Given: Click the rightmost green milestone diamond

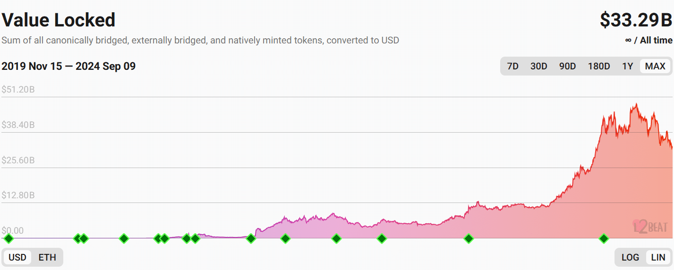Looking at the screenshot, I should pos(604,238).
